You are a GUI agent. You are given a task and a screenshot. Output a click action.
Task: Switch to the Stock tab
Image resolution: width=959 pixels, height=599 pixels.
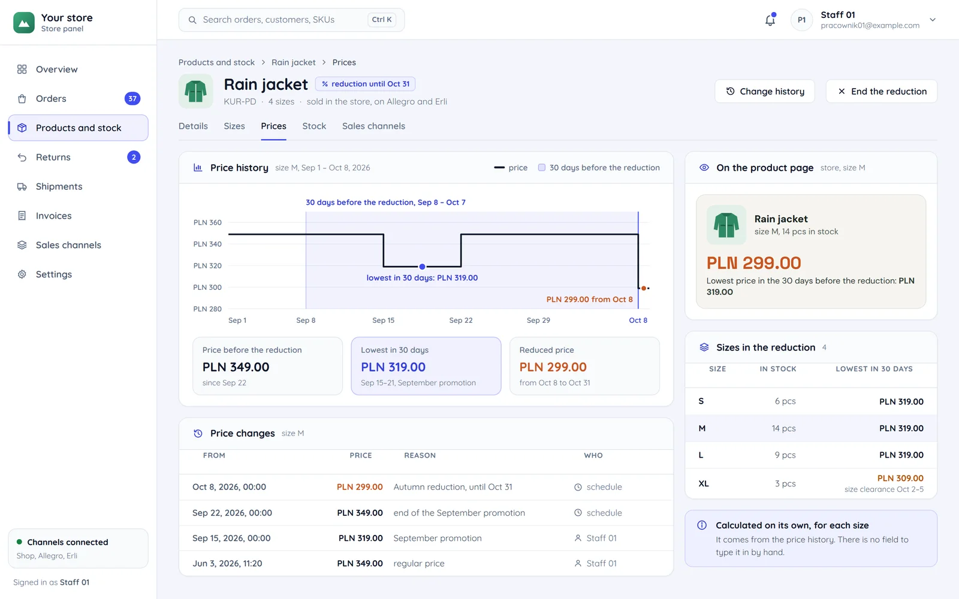[x=314, y=126]
